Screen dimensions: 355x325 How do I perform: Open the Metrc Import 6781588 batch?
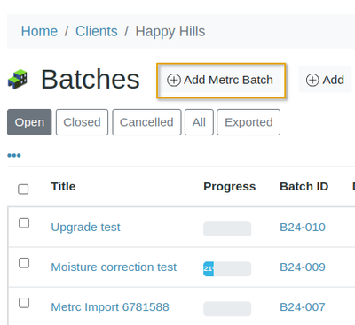[110, 307]
